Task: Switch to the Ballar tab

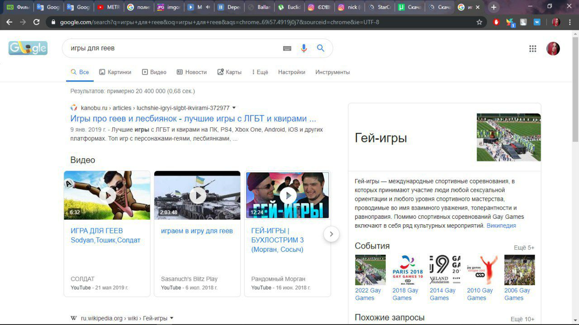Action: point(259,7)
